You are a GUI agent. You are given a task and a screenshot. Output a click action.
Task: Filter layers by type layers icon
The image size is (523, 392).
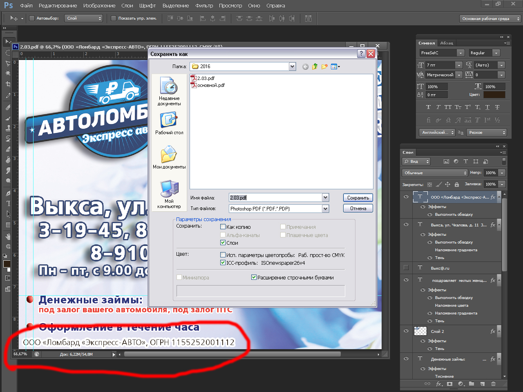pyautogui.click(x=466, y=162)
